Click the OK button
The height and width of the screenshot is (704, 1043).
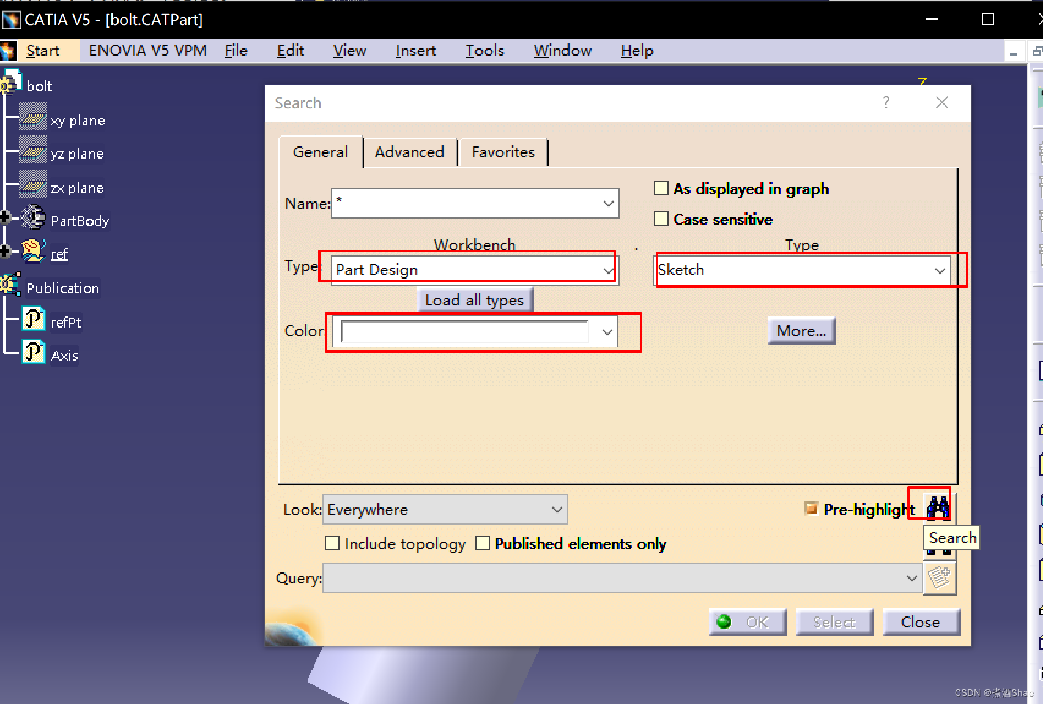[748, 622]
